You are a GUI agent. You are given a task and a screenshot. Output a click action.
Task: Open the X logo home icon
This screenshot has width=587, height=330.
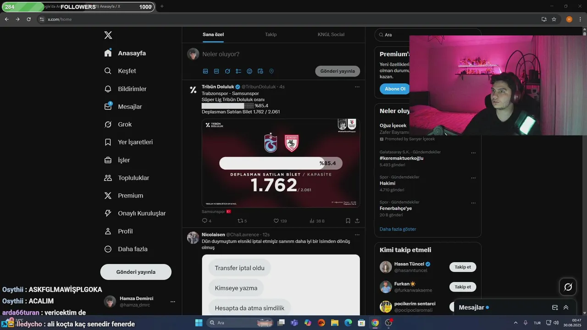[x=108, y=35]
